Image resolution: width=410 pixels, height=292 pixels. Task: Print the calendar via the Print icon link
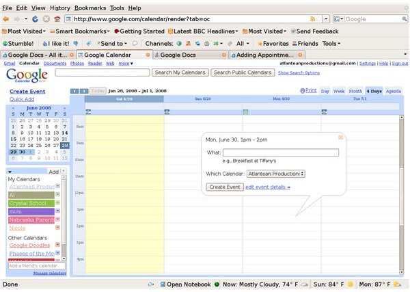click(308, 90)
